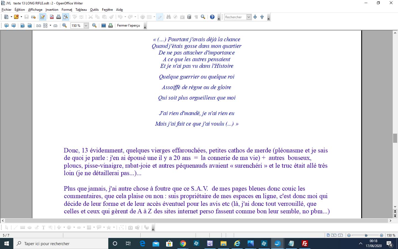The width and height of the screenshot is (398, 249).
Task: Go to next page in preview
Action: pos(13,25)
